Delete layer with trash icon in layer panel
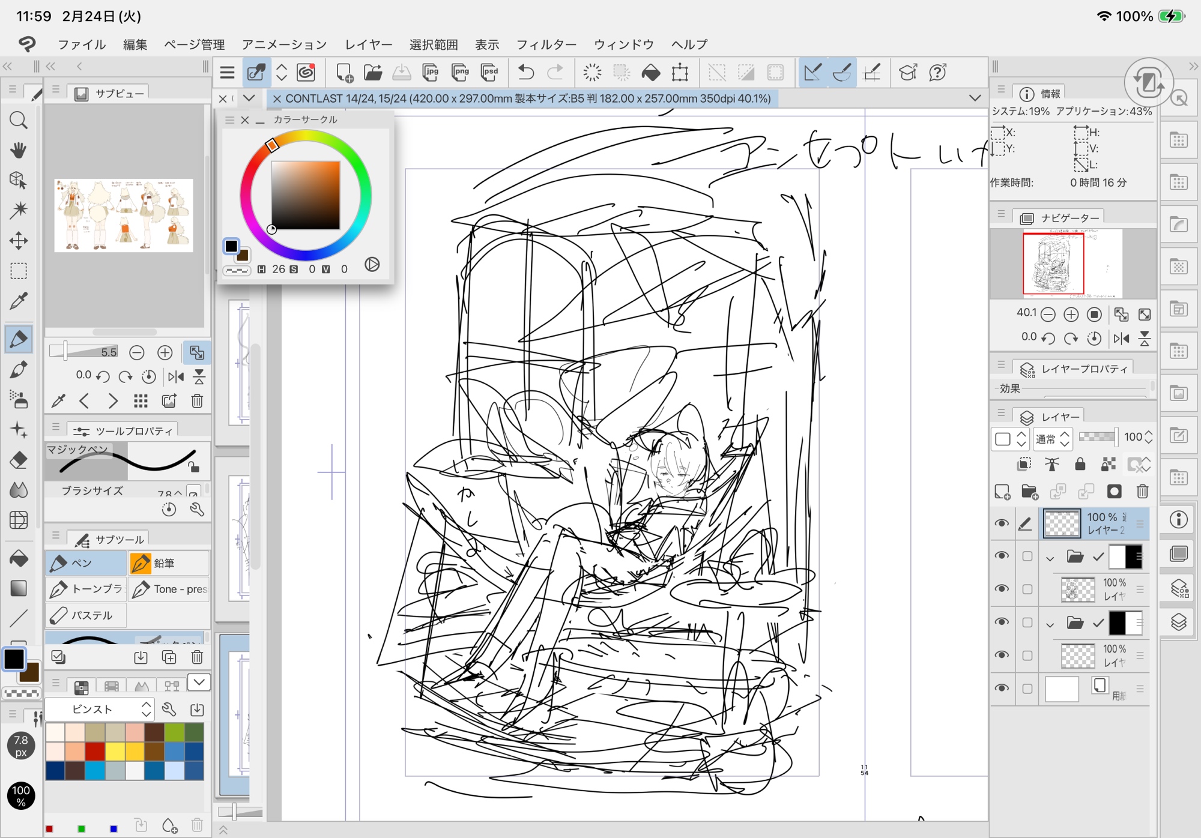Viewport: 1201px width, 838px height. pos(1142,492)
